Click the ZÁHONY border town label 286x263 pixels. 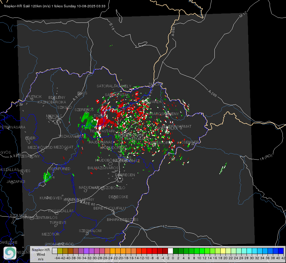coord(156,84)
